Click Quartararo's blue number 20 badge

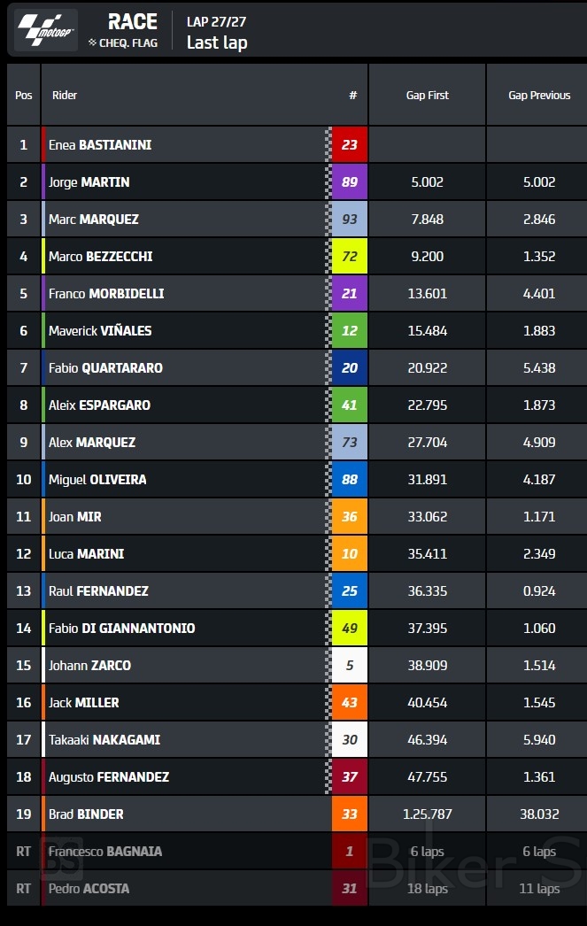[x=349, y=368]
